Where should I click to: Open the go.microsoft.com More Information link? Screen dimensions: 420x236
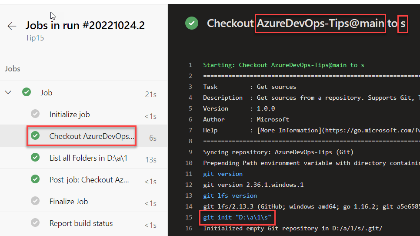[x=372, y=130]
